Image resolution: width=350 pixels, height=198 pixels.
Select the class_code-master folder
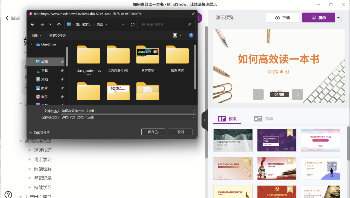89,61
